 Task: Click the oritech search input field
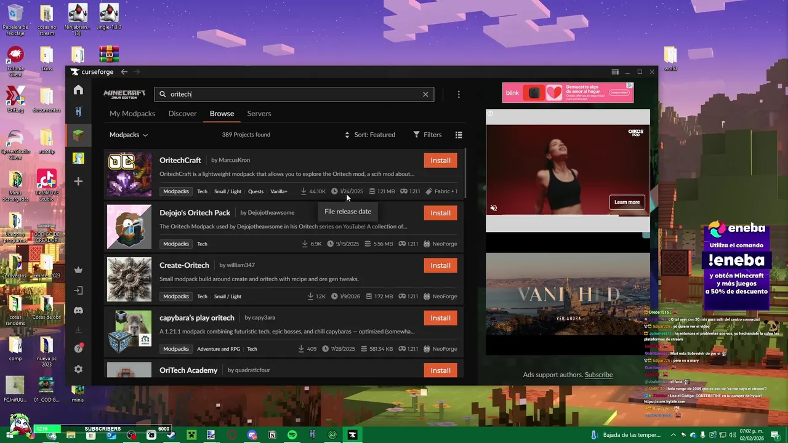click(x=294, y=94)
